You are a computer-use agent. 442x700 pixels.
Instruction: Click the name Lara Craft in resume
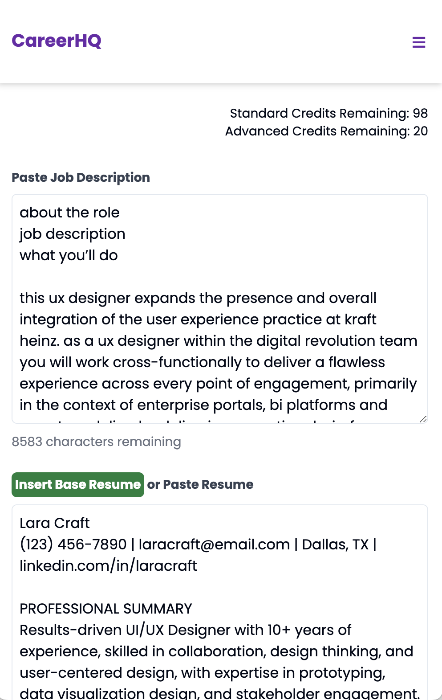(x=55, y=523)
